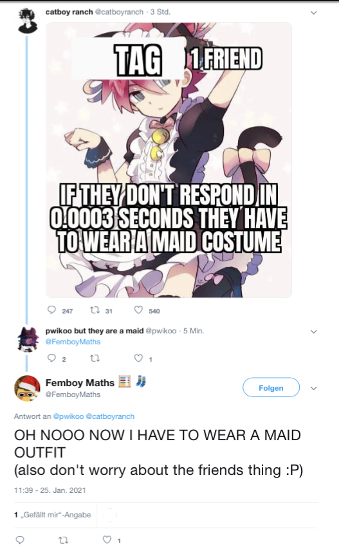
Task: Retweet the Femboy Maths main tweet
Action: pos(63,540)
